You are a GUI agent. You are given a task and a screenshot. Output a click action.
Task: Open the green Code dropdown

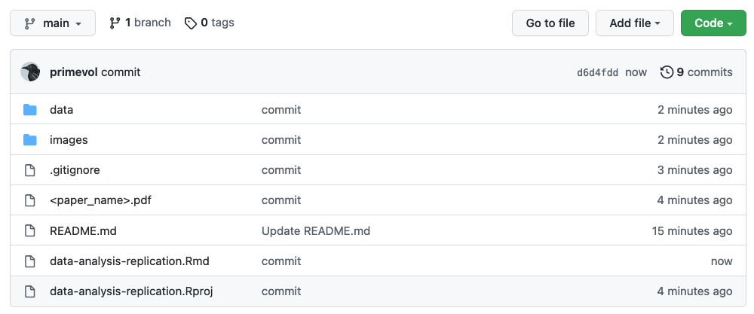(x=713, y=23)
